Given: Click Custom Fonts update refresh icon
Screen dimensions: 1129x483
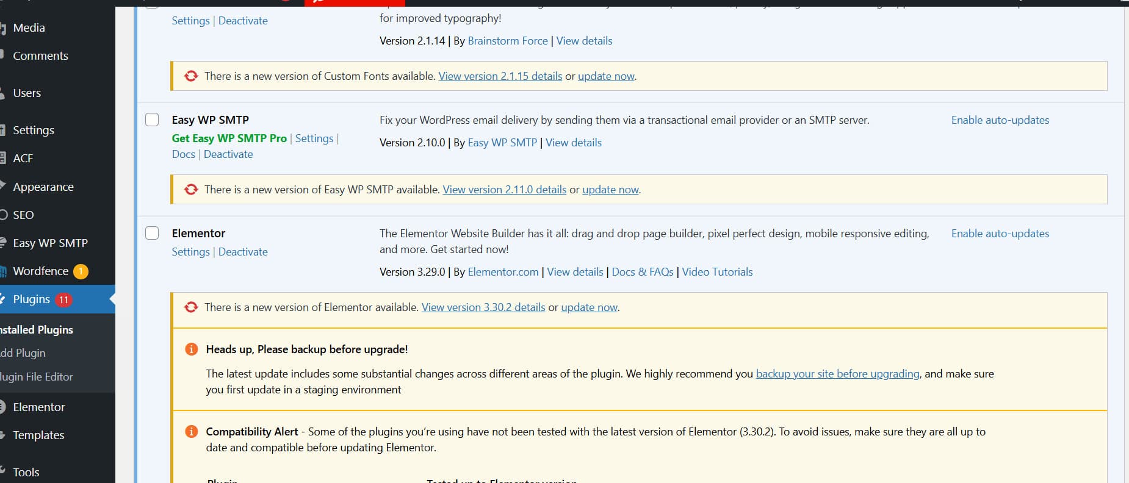Looking at the screenshot, I should point(191,76).
